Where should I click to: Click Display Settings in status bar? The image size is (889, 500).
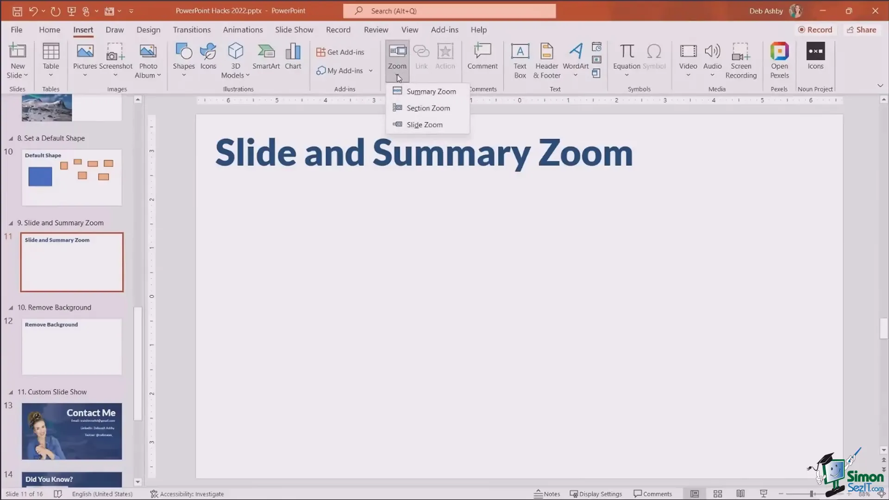click(x=596, y=494)
